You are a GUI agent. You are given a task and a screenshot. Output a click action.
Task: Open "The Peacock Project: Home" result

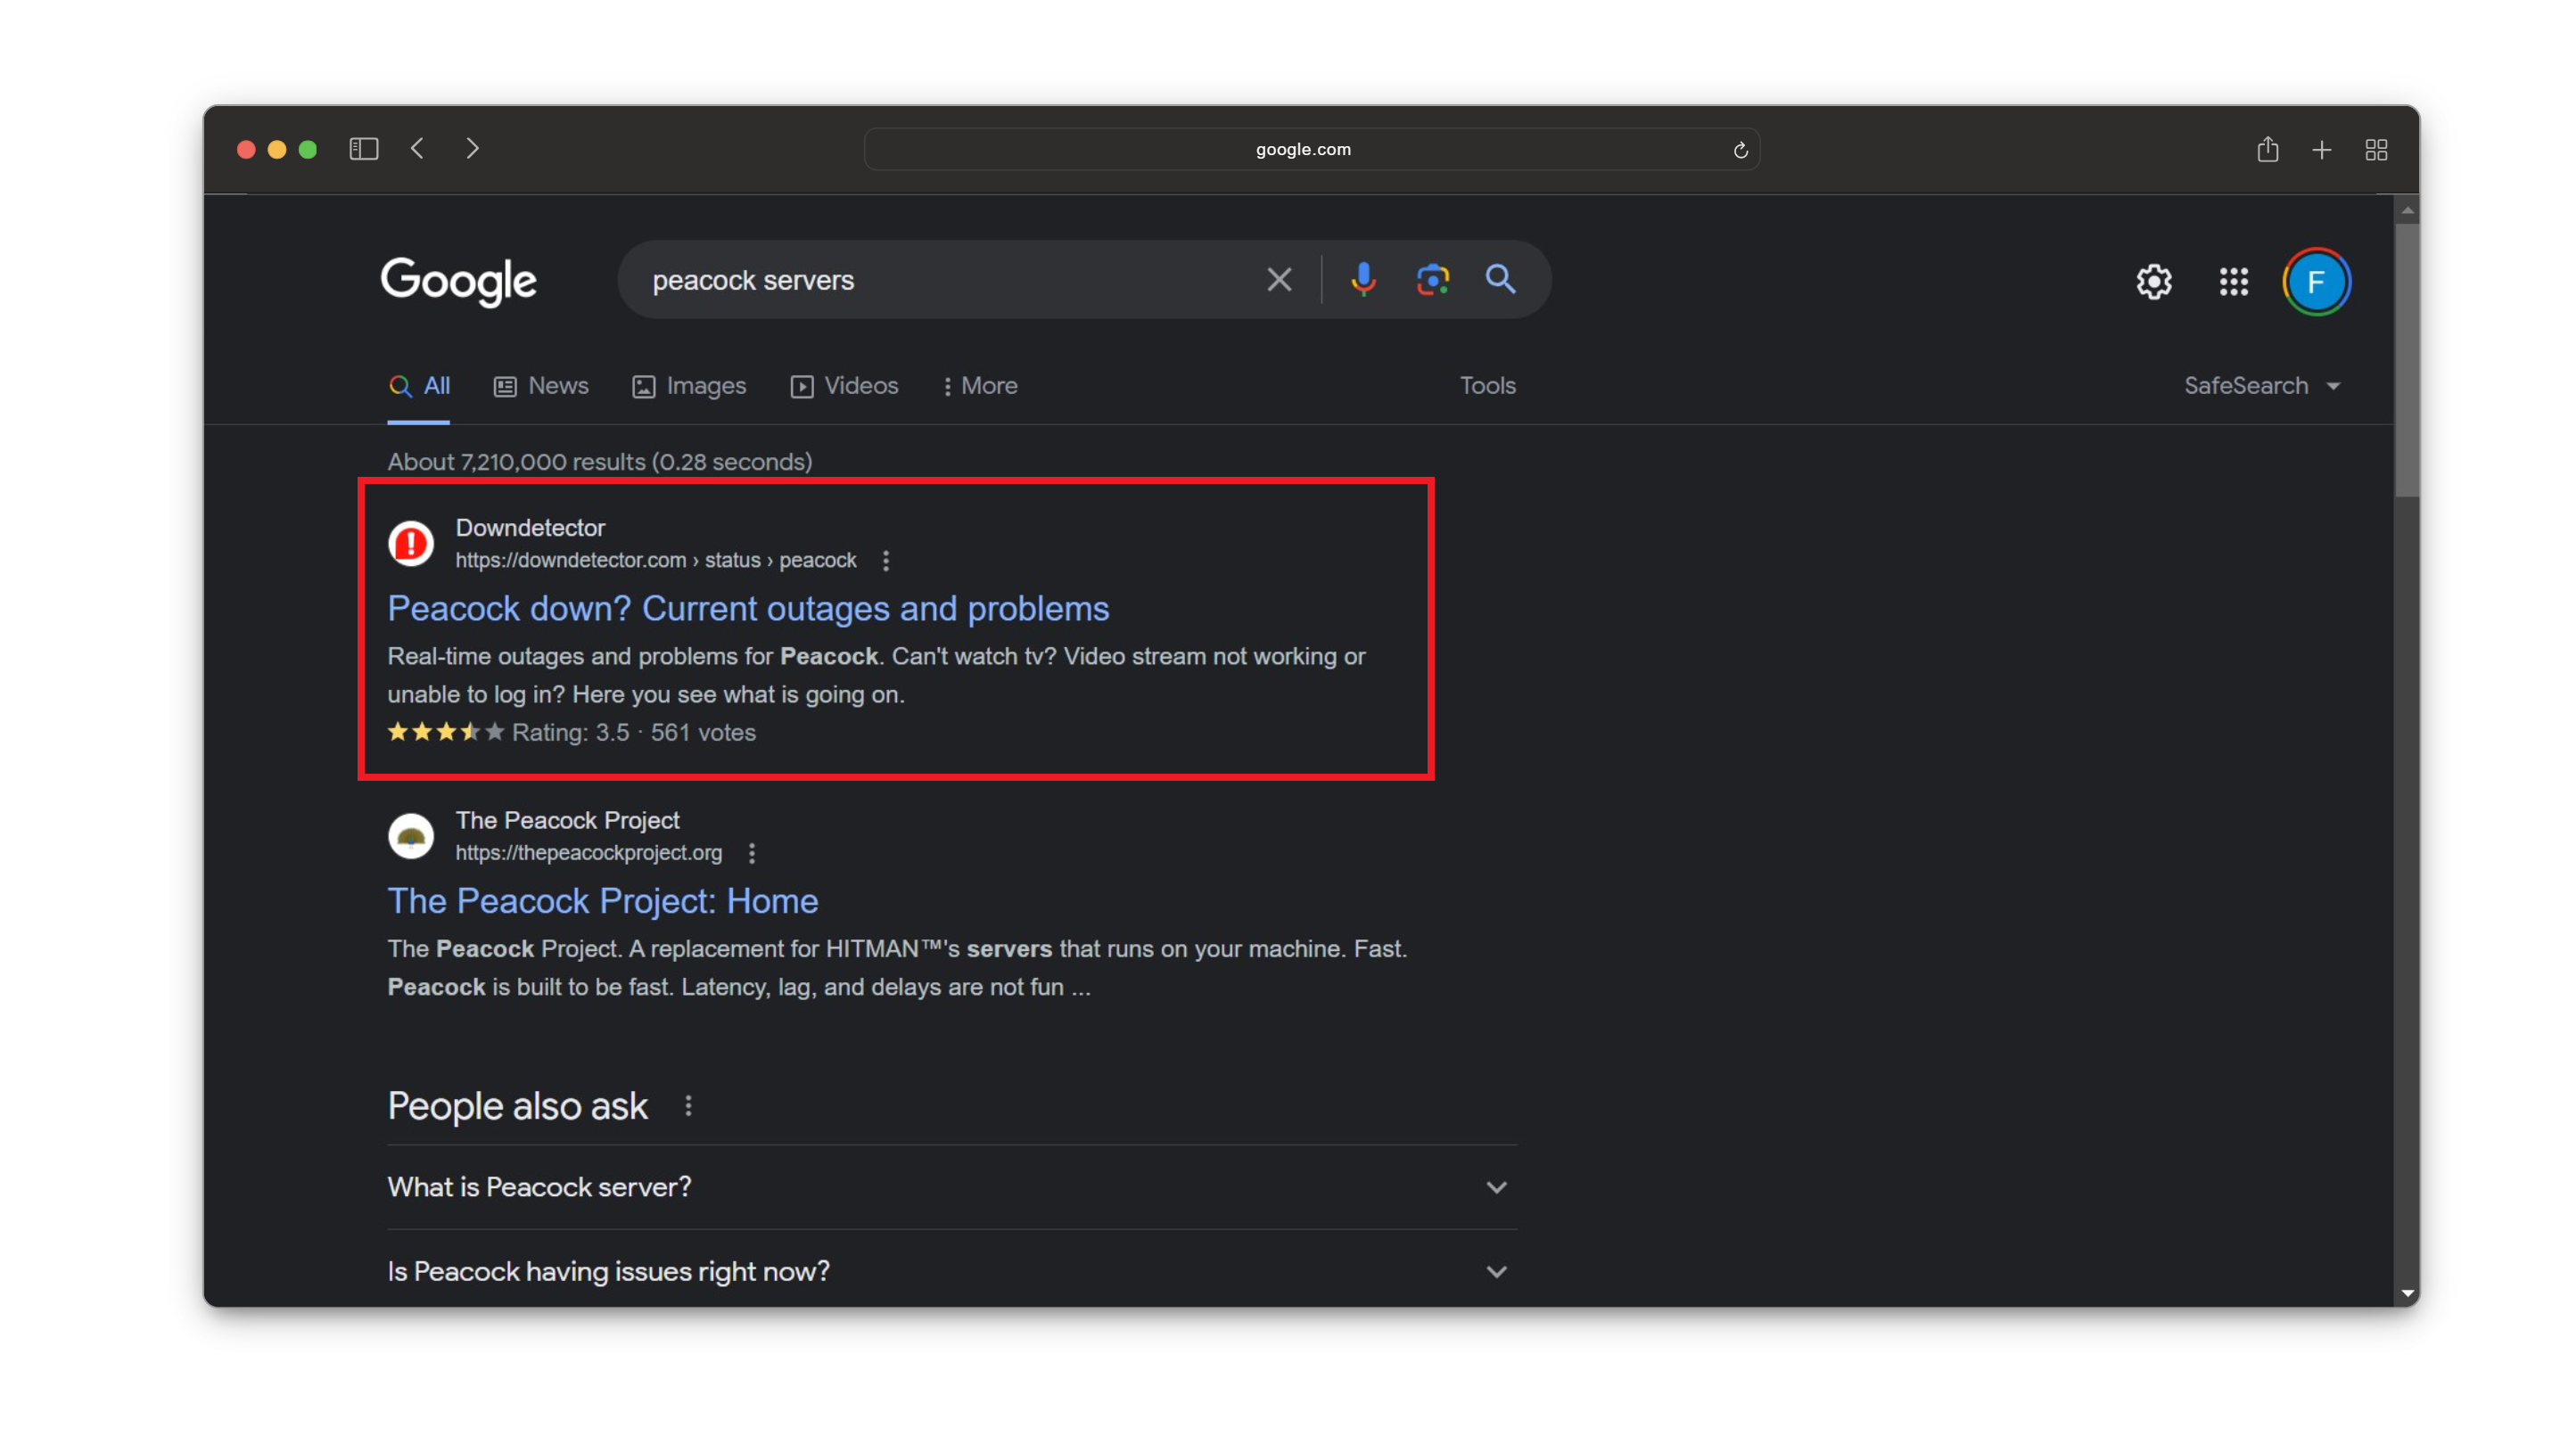(602, 901)
